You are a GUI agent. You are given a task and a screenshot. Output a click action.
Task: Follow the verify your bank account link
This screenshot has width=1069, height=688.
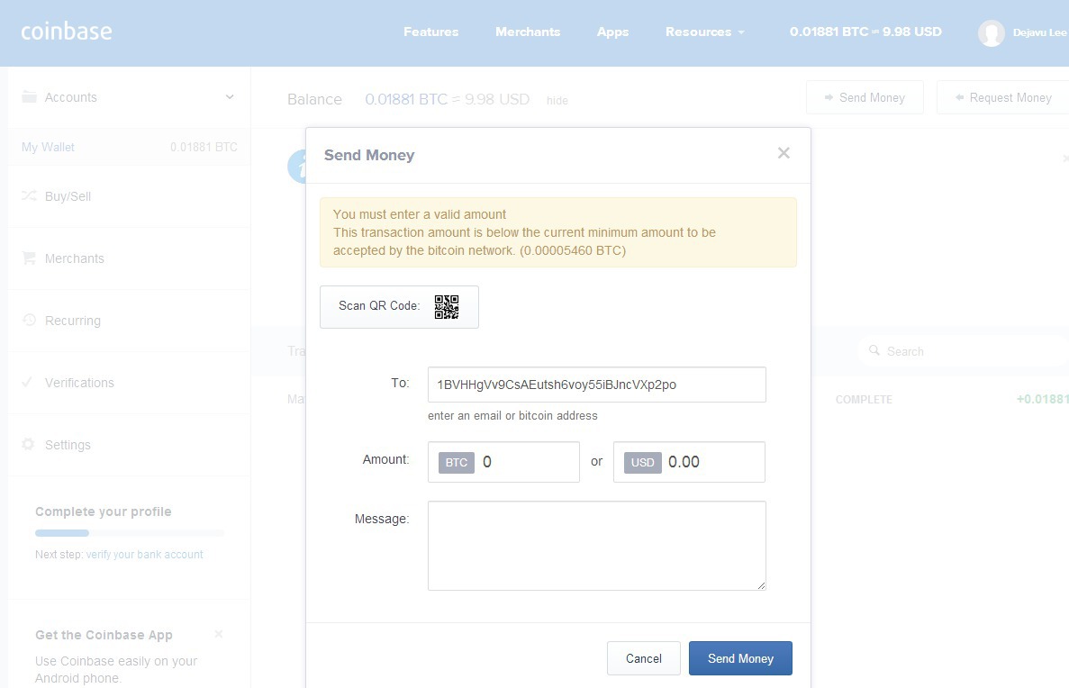[x=144, y=555]
